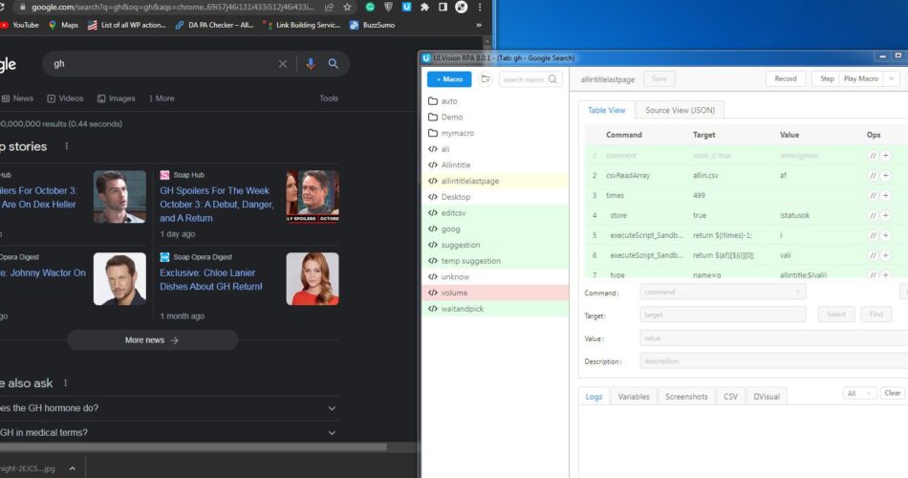Click the Record button
This screenshot has width=908, height=478.
click(785, 78)
